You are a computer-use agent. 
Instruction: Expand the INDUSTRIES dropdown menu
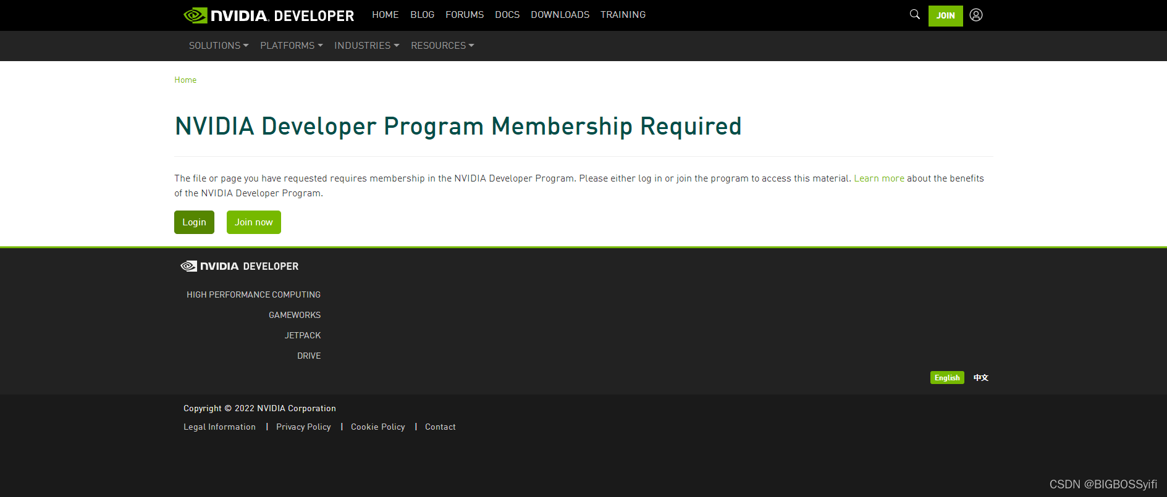pyautogui.click(x=367, y=46)
